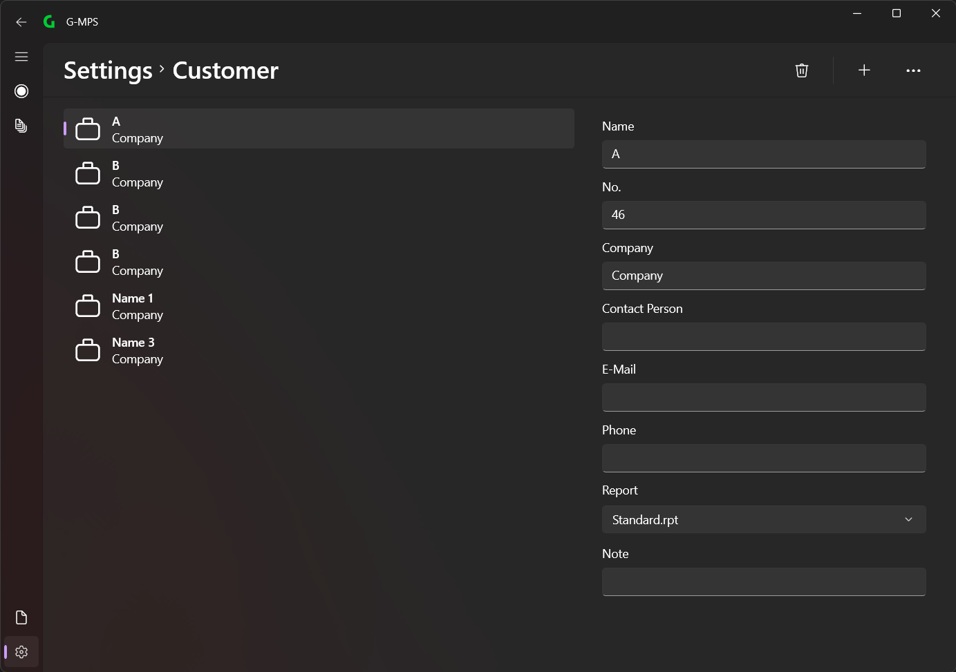The height and width of the screenshot is (672, 956).
Task: Expand the Report dropdown showing Standard.rpt
Action: click(x=764, y=519)
